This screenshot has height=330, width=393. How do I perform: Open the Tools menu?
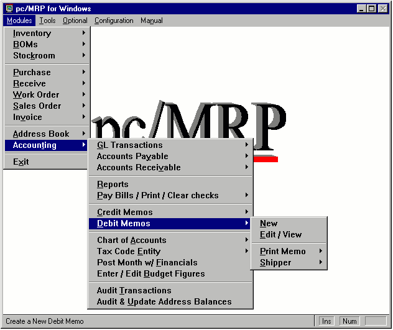[47, 21]
